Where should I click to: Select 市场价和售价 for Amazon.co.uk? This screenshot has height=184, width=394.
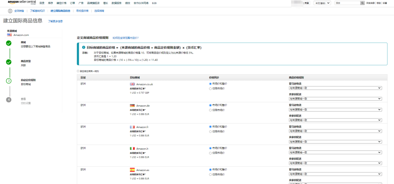click(x=210, y=83)
